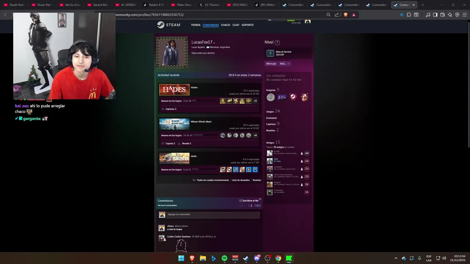
Task: Click the browser address bar URL
Action: pyautogui.click(x=149, y=15)
